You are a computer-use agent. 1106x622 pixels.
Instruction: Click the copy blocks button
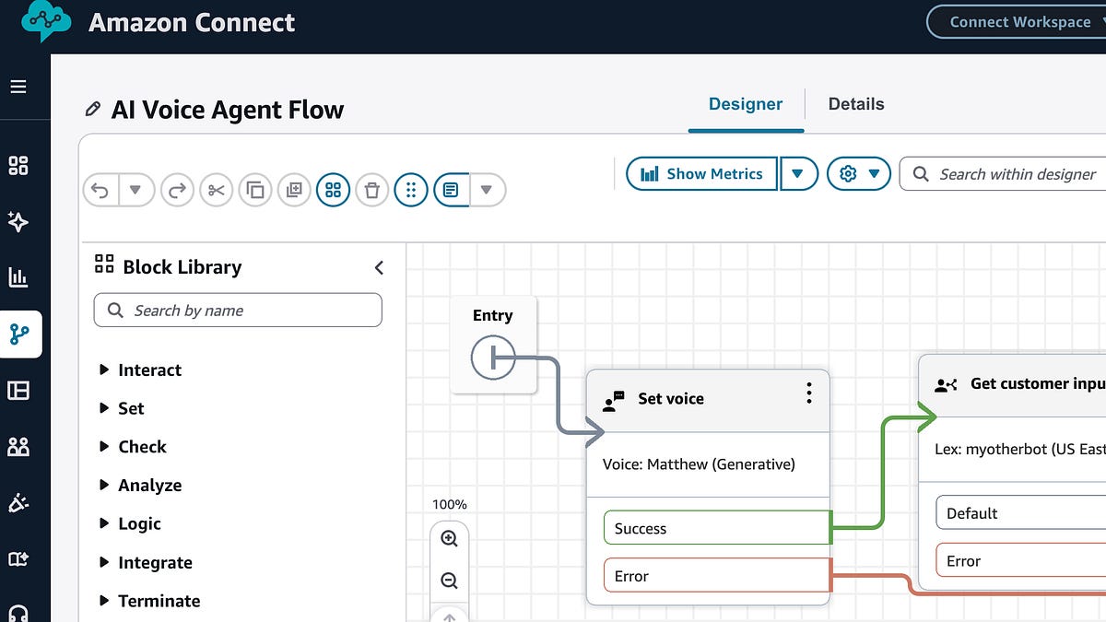(x=255, y=191)
